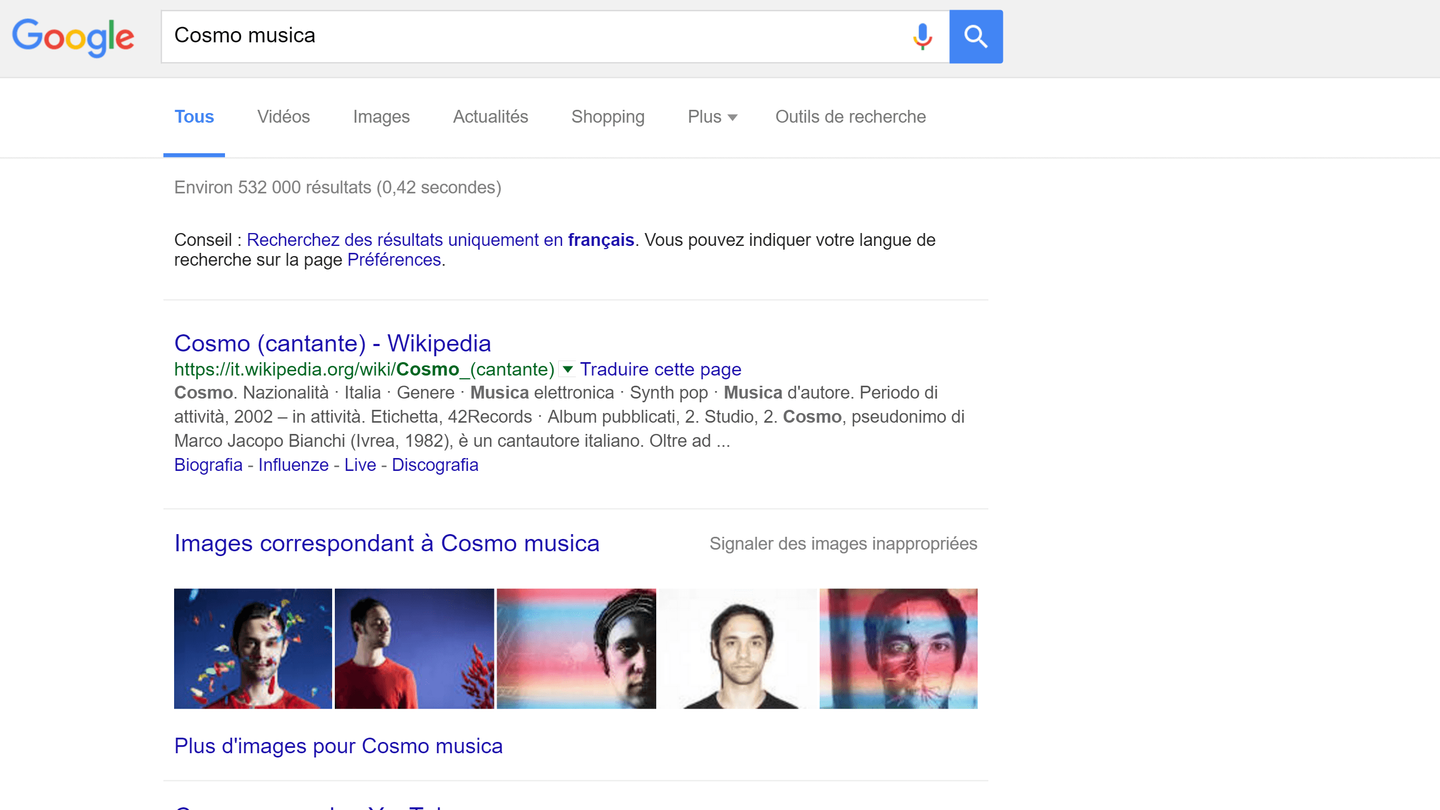Open the Shopping tab

click(607, 116)
